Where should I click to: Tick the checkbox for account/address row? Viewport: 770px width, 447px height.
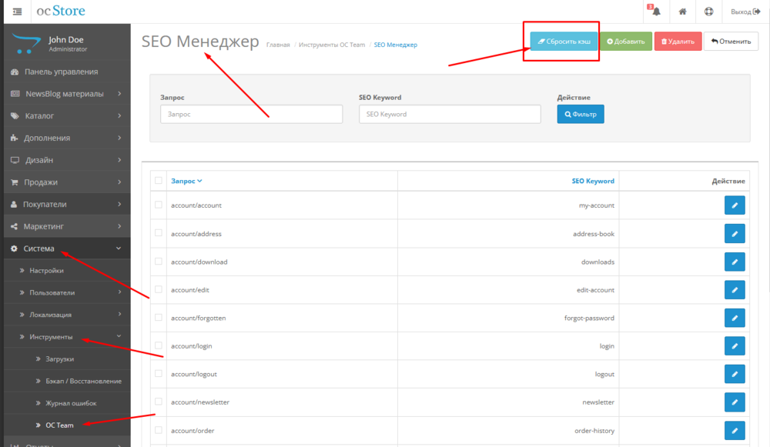click(159, 233)
